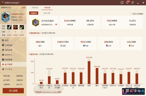Click the 141/386 传说 rarity card
The width and height of the screenshot is (146, 96).
click(131, 43)
